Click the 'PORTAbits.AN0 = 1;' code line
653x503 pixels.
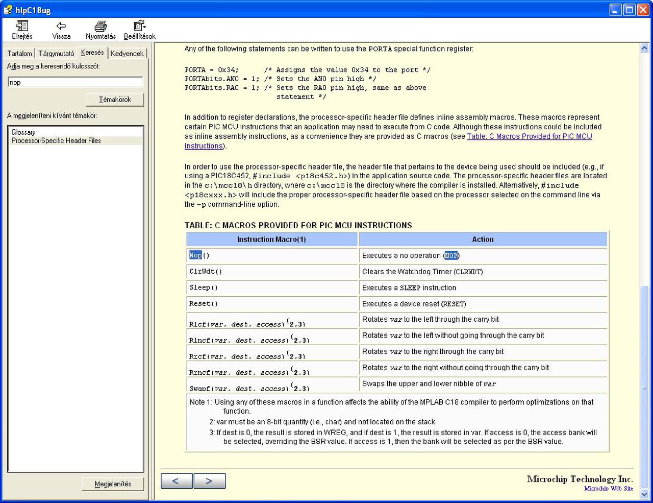281,79
